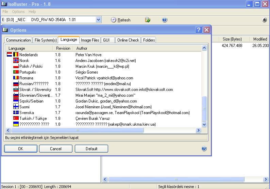Click the language list vertical scrollbar thumb
Image resolution: width=270 pixels, height=189 pixels.
tap(204, 108)
